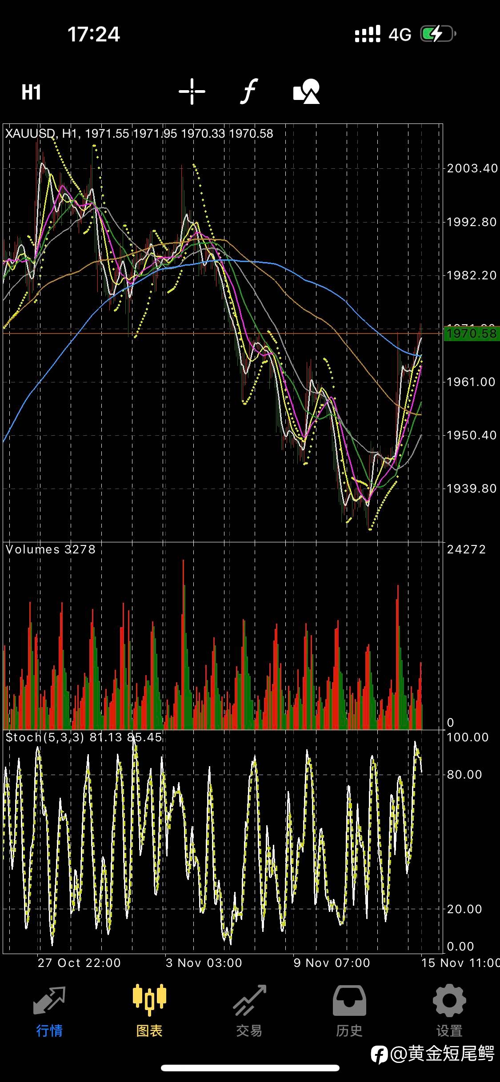This screenshot has width=500, height=1082.
Task: Tap the battery charging icon
Action: tap(438, 34)
